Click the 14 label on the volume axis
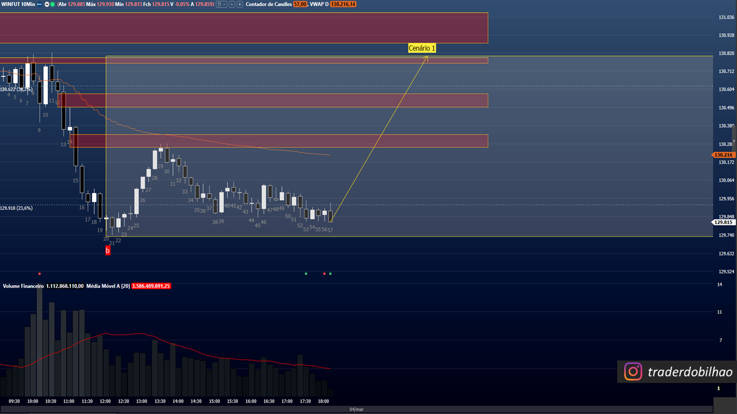This screenshot has width=737, height=414. point(720,285)
